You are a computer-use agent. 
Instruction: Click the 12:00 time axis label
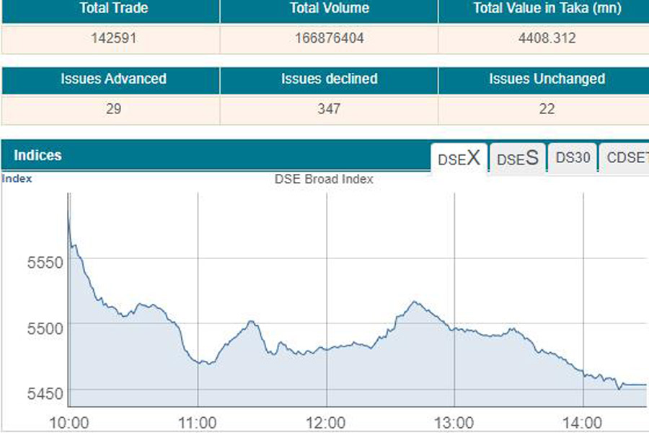(x=326, y=422)
